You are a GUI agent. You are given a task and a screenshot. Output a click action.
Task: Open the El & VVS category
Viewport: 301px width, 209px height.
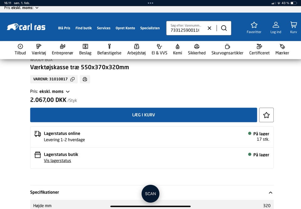(159, 50)
